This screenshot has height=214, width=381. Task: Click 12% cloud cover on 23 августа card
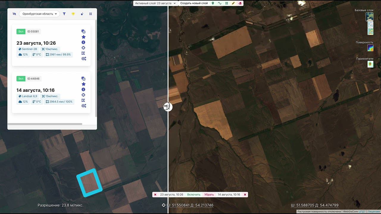pyautogui.click(x=23, y=55)
